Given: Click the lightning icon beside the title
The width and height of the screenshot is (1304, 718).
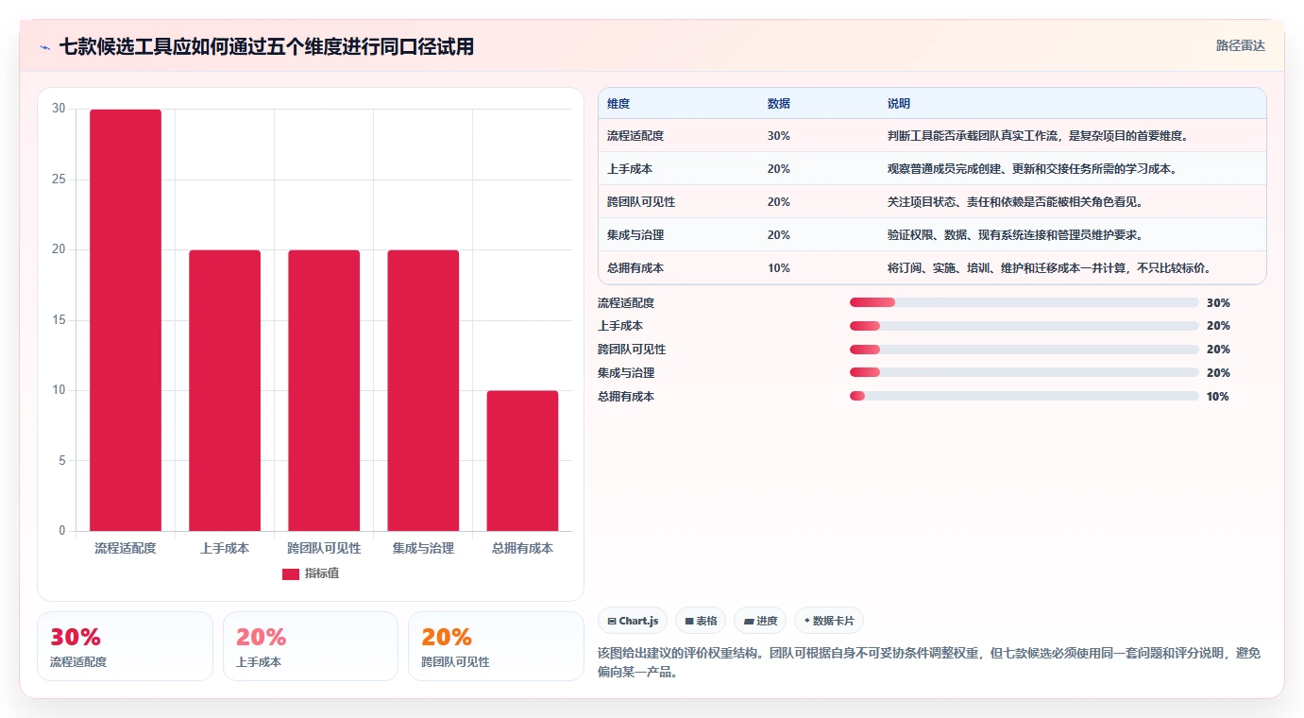Looking at the screenshot, I should pos(45,46).
